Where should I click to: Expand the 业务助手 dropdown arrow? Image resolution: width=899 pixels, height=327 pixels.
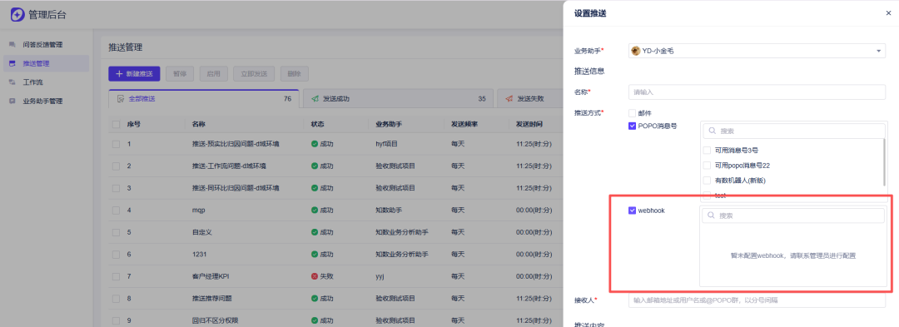878,51
